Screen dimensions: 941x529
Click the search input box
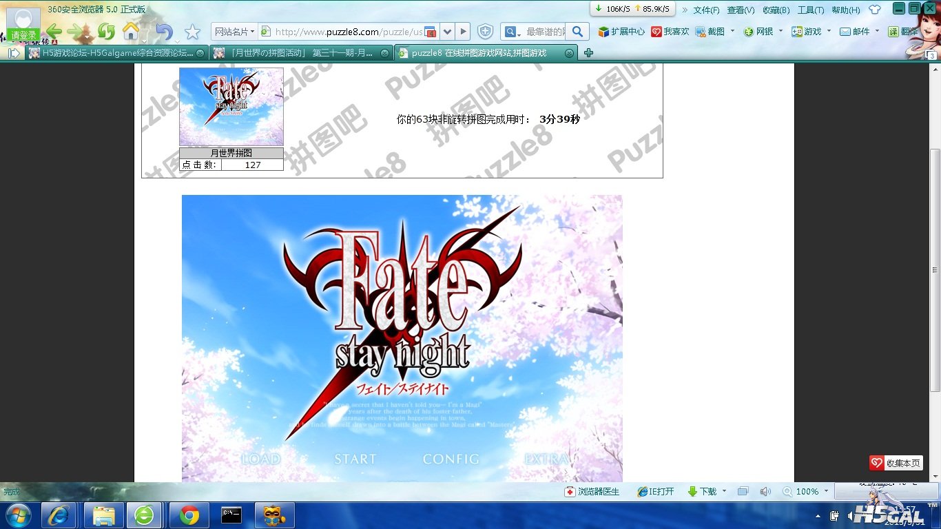[544, 32]
